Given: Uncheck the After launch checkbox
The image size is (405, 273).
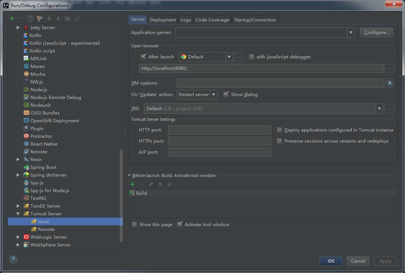Looking at the screenshot, I should point(143,56).
